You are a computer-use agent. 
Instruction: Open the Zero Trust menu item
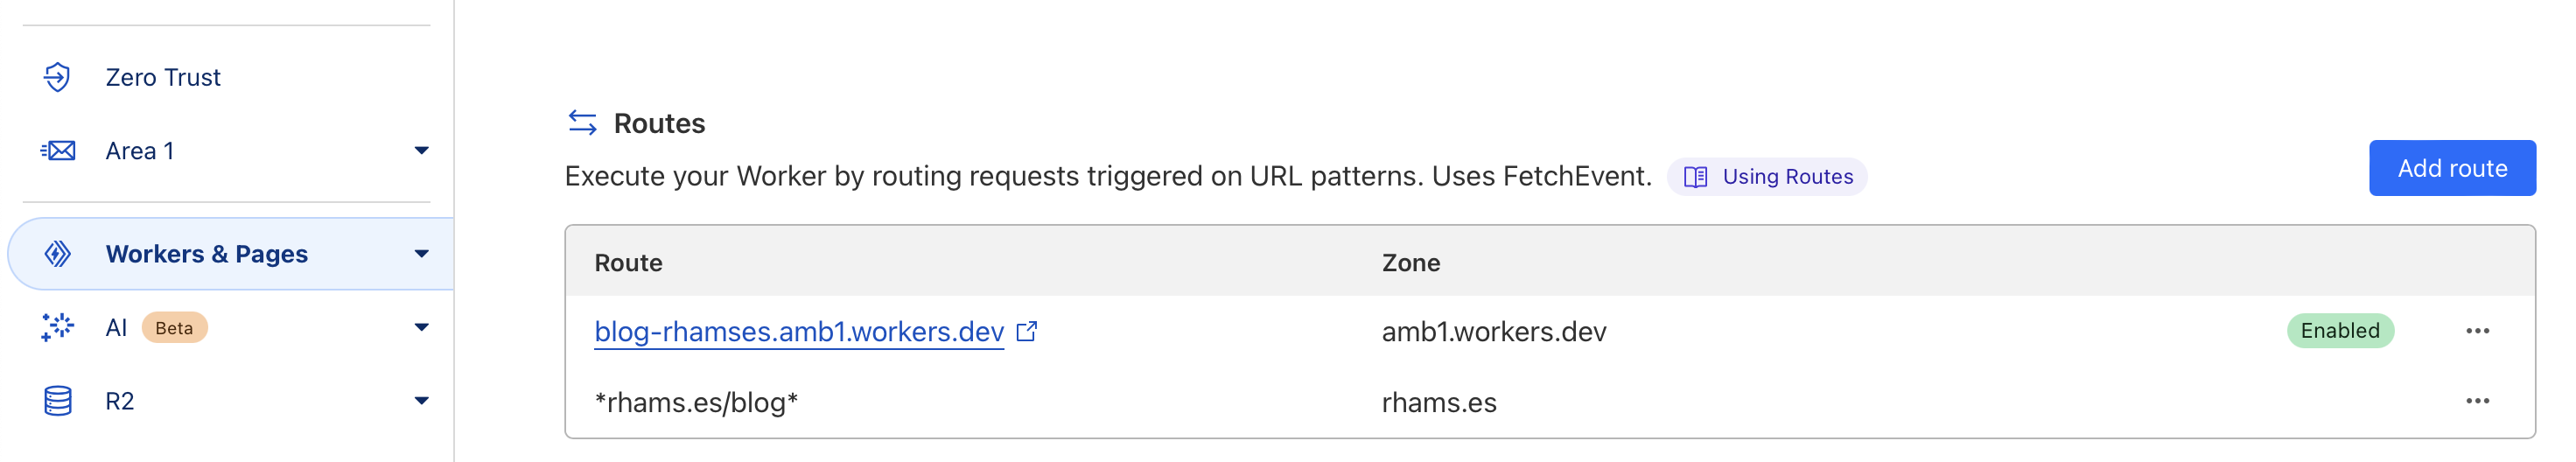pos(163,77)
